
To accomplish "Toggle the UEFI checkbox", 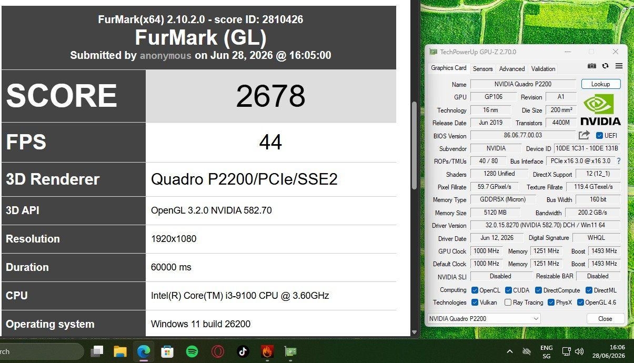I will coord(599,136).
